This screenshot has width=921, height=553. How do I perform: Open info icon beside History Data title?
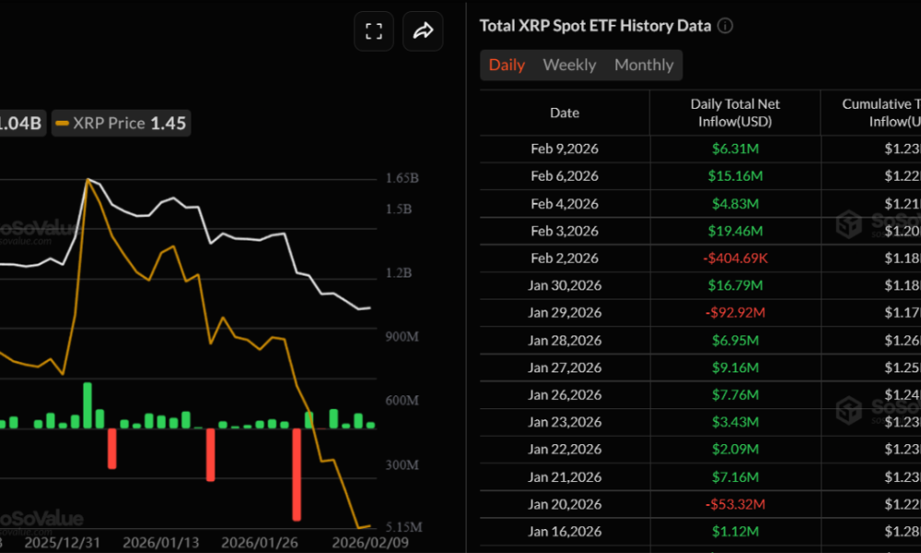tap(726, 26)
